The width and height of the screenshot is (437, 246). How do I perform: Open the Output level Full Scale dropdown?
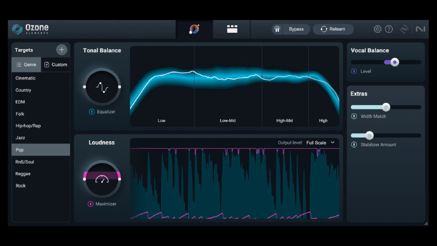pyautogui.click(x=320, y=143)
